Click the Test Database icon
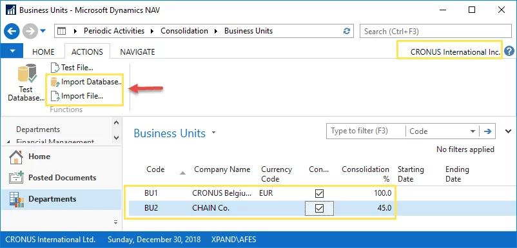This screenshot has height=248, width=517. pyautogui.click(x=26, y=74)
